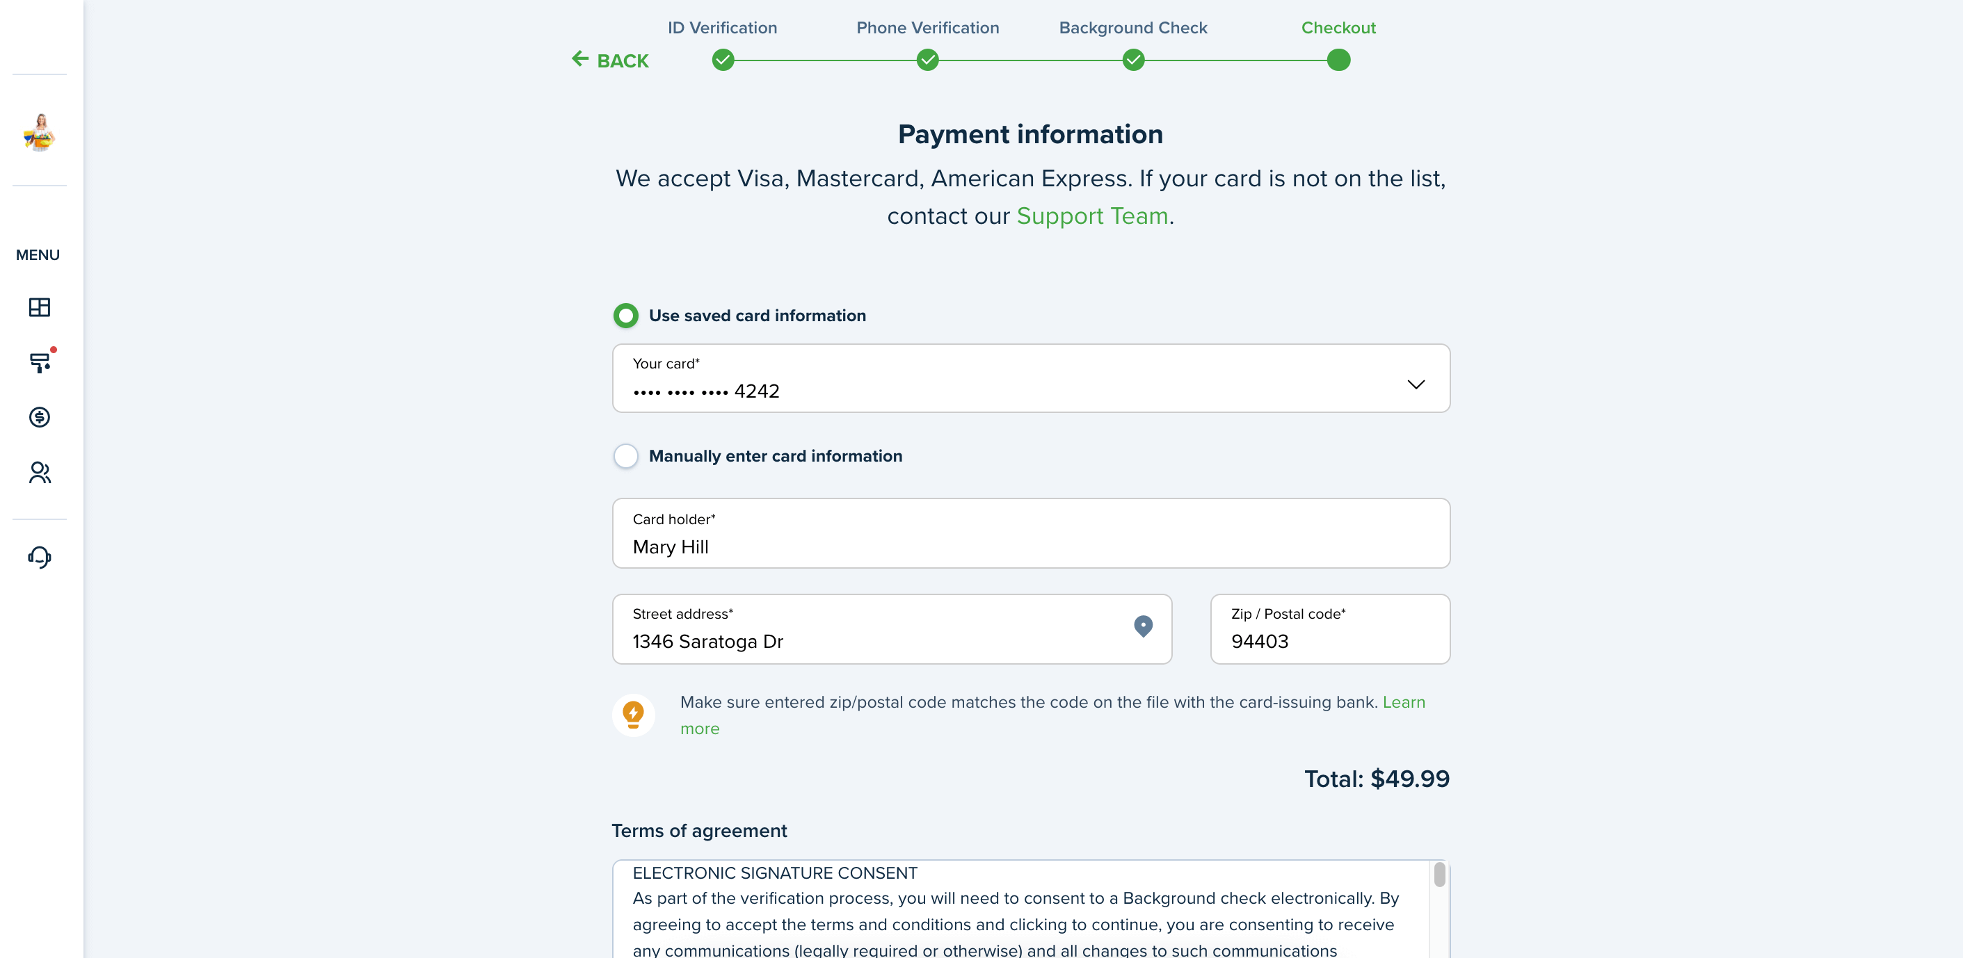Screen dimensions: 1963x958
Task: Click the profile avatar picture
Action: (39, 132)
